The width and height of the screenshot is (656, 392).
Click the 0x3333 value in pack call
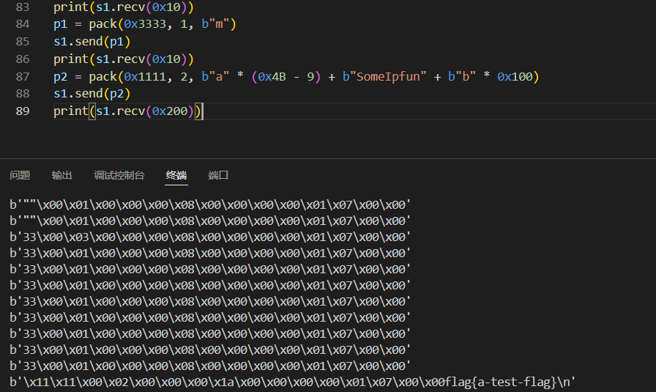pos(146,25)
